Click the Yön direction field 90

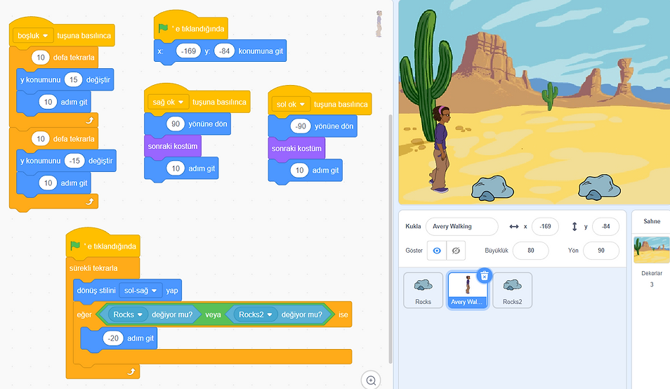[x=601, y=251]
